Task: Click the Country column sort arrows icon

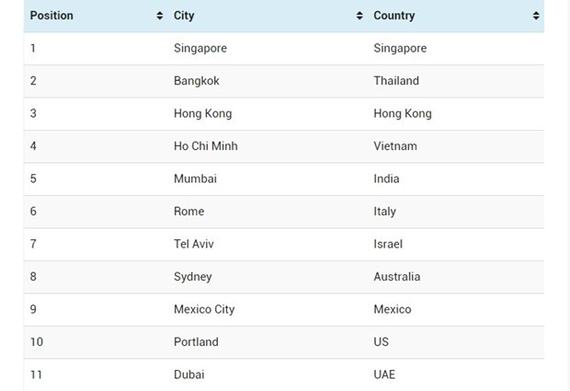Action: pos(536,17)
